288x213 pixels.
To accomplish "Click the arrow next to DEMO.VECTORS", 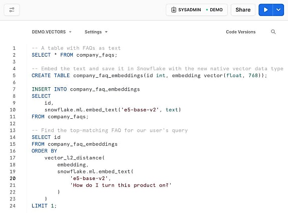I will pyautogui.click(x=70, y=32).
